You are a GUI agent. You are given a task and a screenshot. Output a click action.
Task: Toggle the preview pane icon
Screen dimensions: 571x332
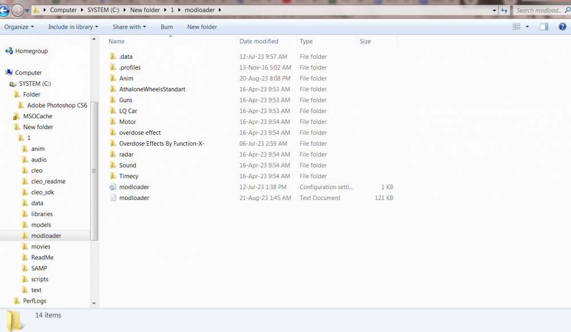[544, 27]
